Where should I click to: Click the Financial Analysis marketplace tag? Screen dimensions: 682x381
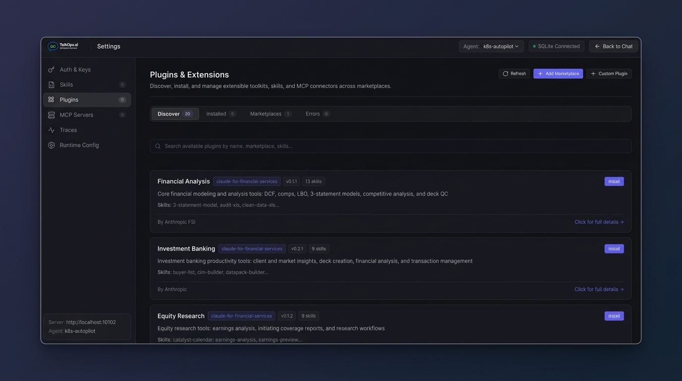[247, 182]
